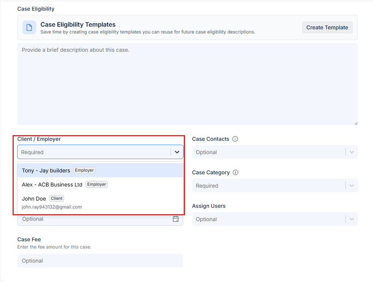Click the Case Fee amount field
The width and height of the screenshot is (373, 282).
100,261
